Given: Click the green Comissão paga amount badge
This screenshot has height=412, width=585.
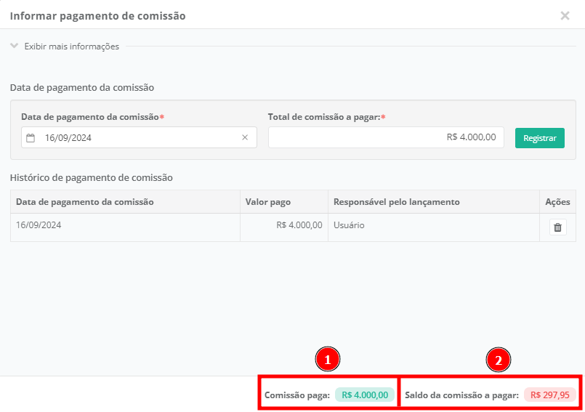Looking at the screenshot, I should pyautogui.click(x=365, y=395).
